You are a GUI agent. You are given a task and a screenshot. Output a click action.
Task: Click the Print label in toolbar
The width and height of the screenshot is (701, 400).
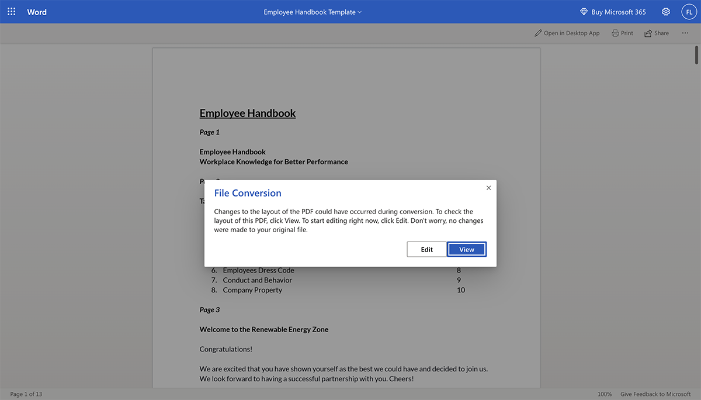(627, 33)
